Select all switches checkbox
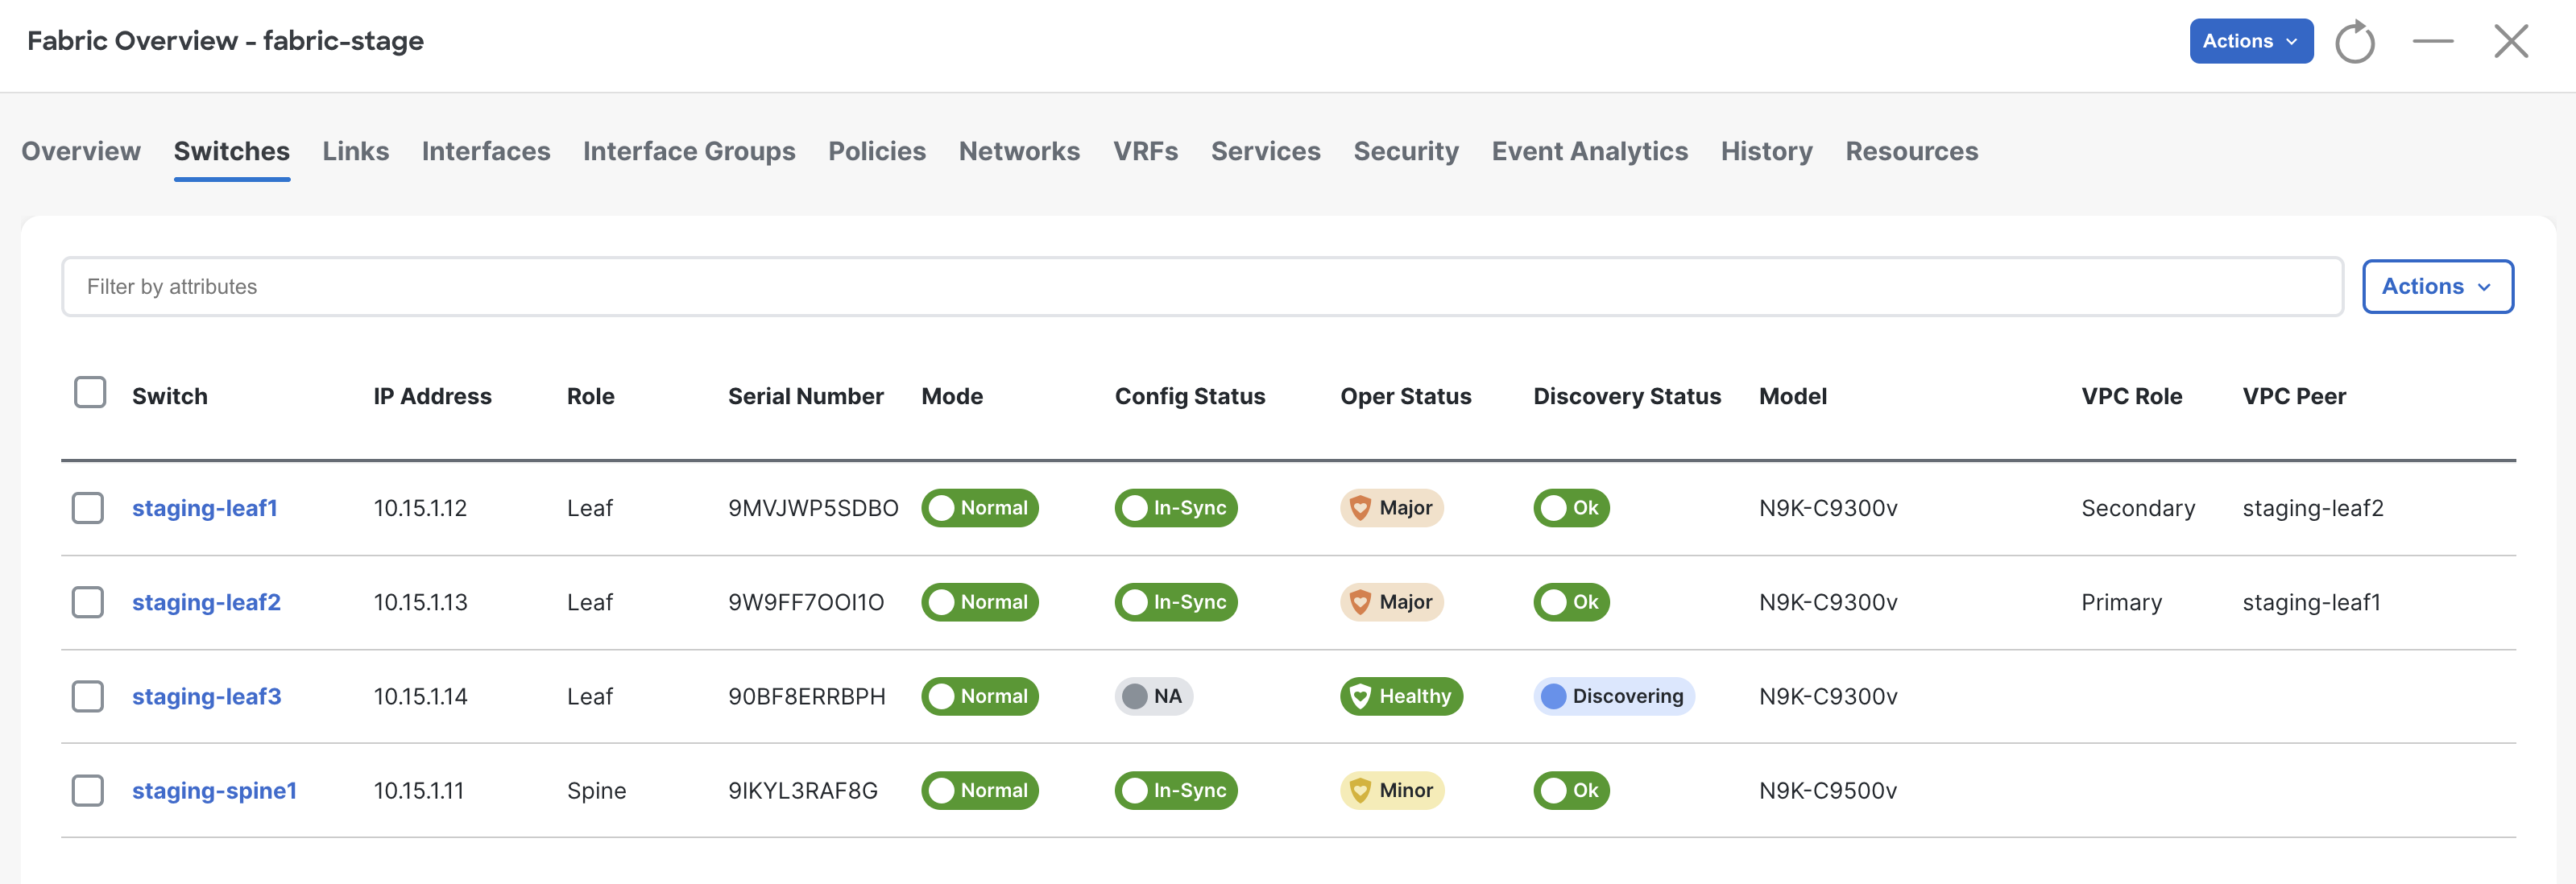 (90, 392)
